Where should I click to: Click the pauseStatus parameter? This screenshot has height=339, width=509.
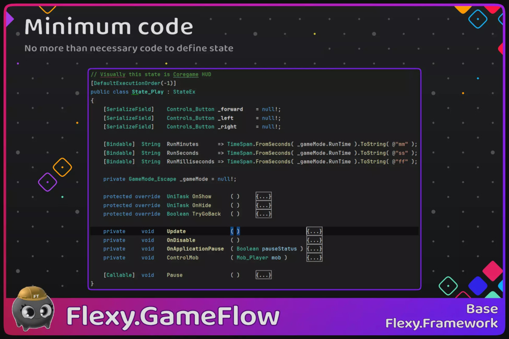pos(279,249)
